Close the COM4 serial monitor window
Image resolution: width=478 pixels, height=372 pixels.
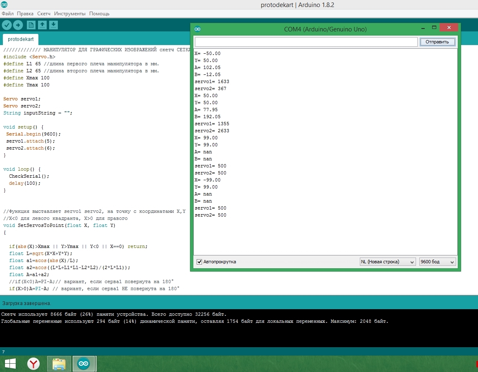click(x=448, y=28)
